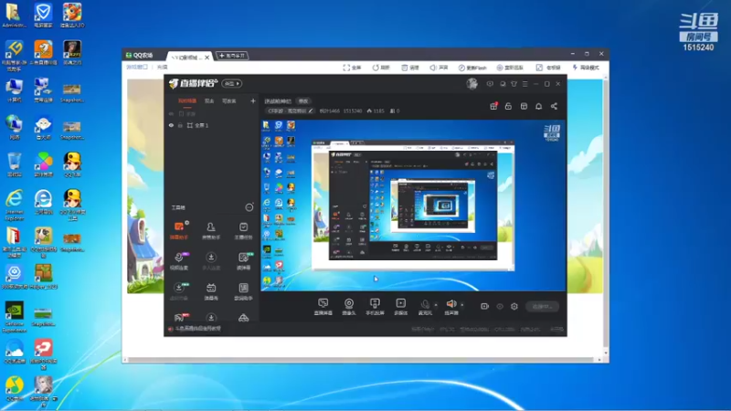Add a multimedia source from bottom toolbar
This screenshot has width=731, height=411.
pos(400,307)
